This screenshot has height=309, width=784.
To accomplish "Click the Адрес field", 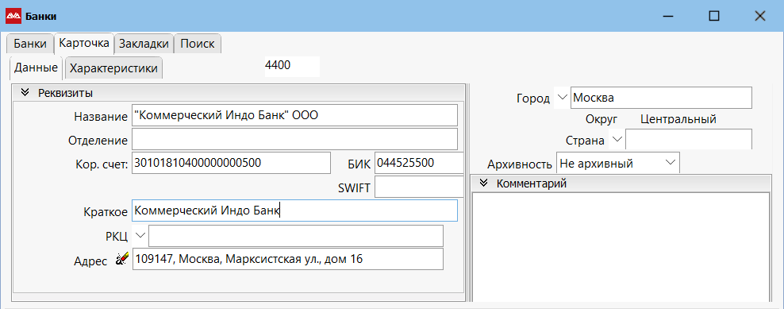I will tap(288, 260).
